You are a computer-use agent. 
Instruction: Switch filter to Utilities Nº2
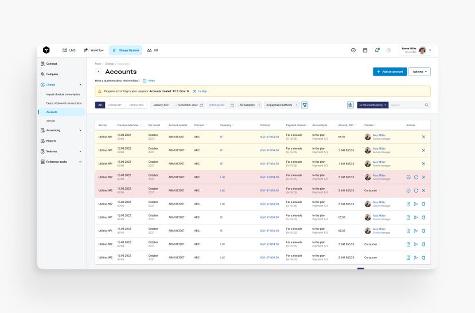137,105
